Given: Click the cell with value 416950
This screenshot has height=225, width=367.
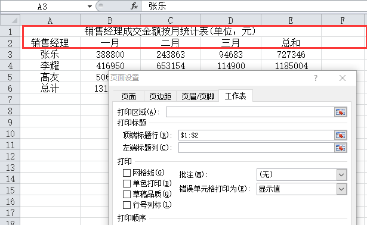Looking at the screenshot, I should pyautogui.click(x=110, y=65).
